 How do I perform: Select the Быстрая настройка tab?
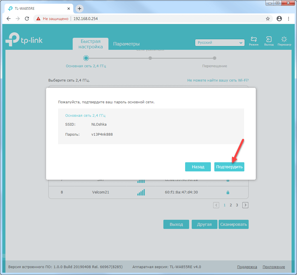[90, 44]
